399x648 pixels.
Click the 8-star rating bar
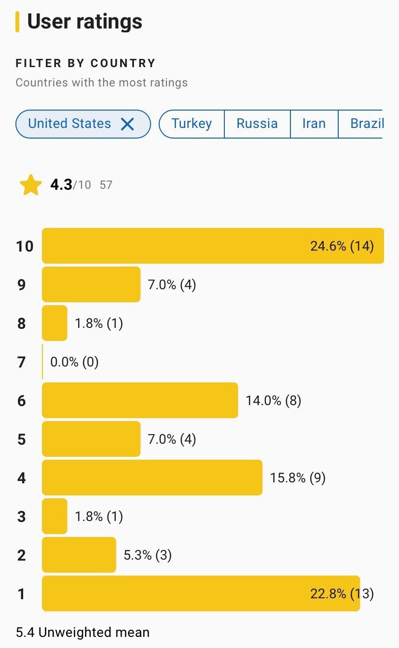tap(55, 323)
